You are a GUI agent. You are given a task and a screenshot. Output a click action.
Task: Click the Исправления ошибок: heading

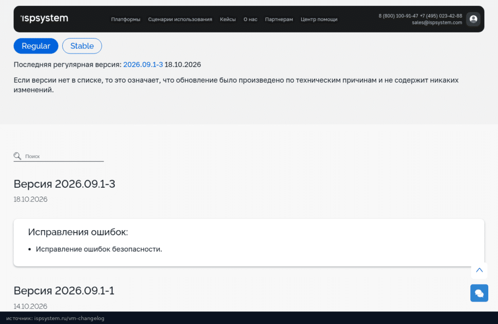(78, 232)
